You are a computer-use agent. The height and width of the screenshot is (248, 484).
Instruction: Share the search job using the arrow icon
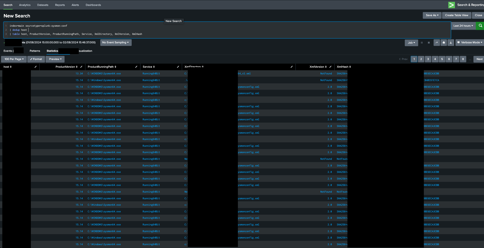coord(437,43)
